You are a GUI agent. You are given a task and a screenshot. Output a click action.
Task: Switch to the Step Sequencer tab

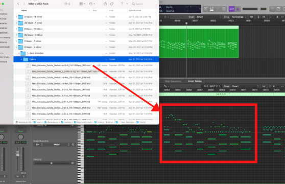(x=173, y=81)
